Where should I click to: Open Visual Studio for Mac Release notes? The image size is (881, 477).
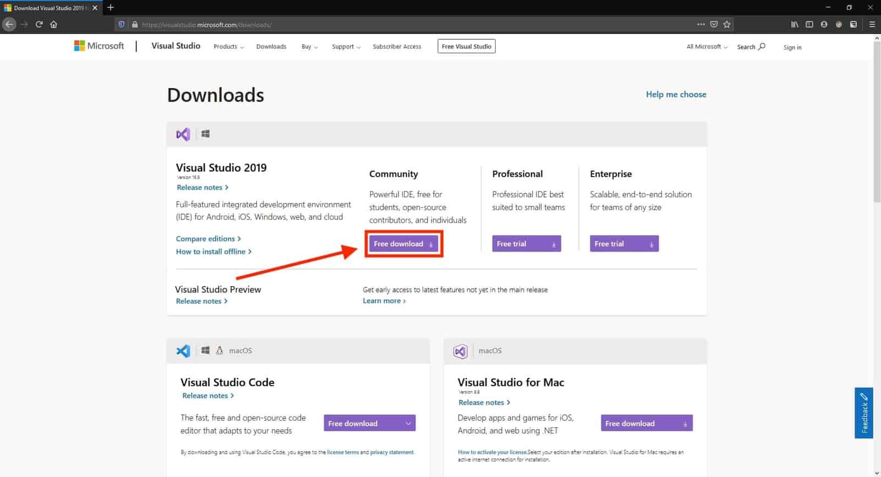(484, 403)
